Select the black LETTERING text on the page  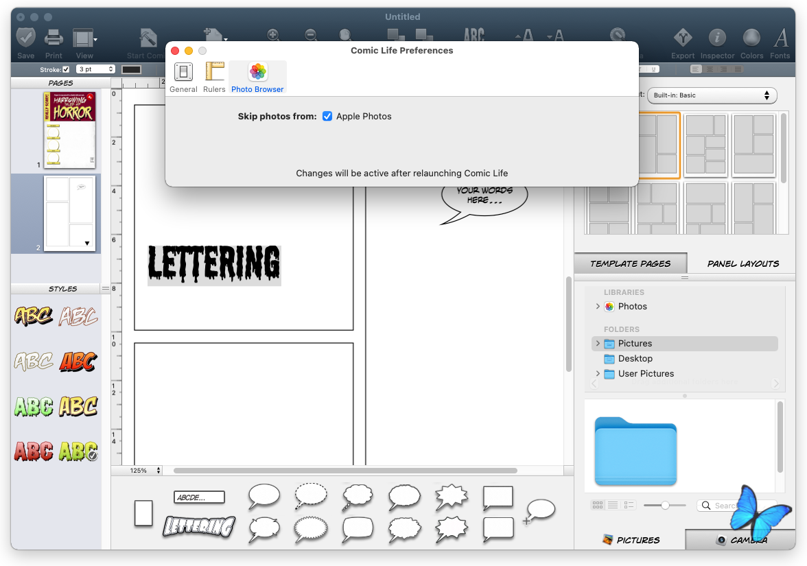[x=214, y=265]
